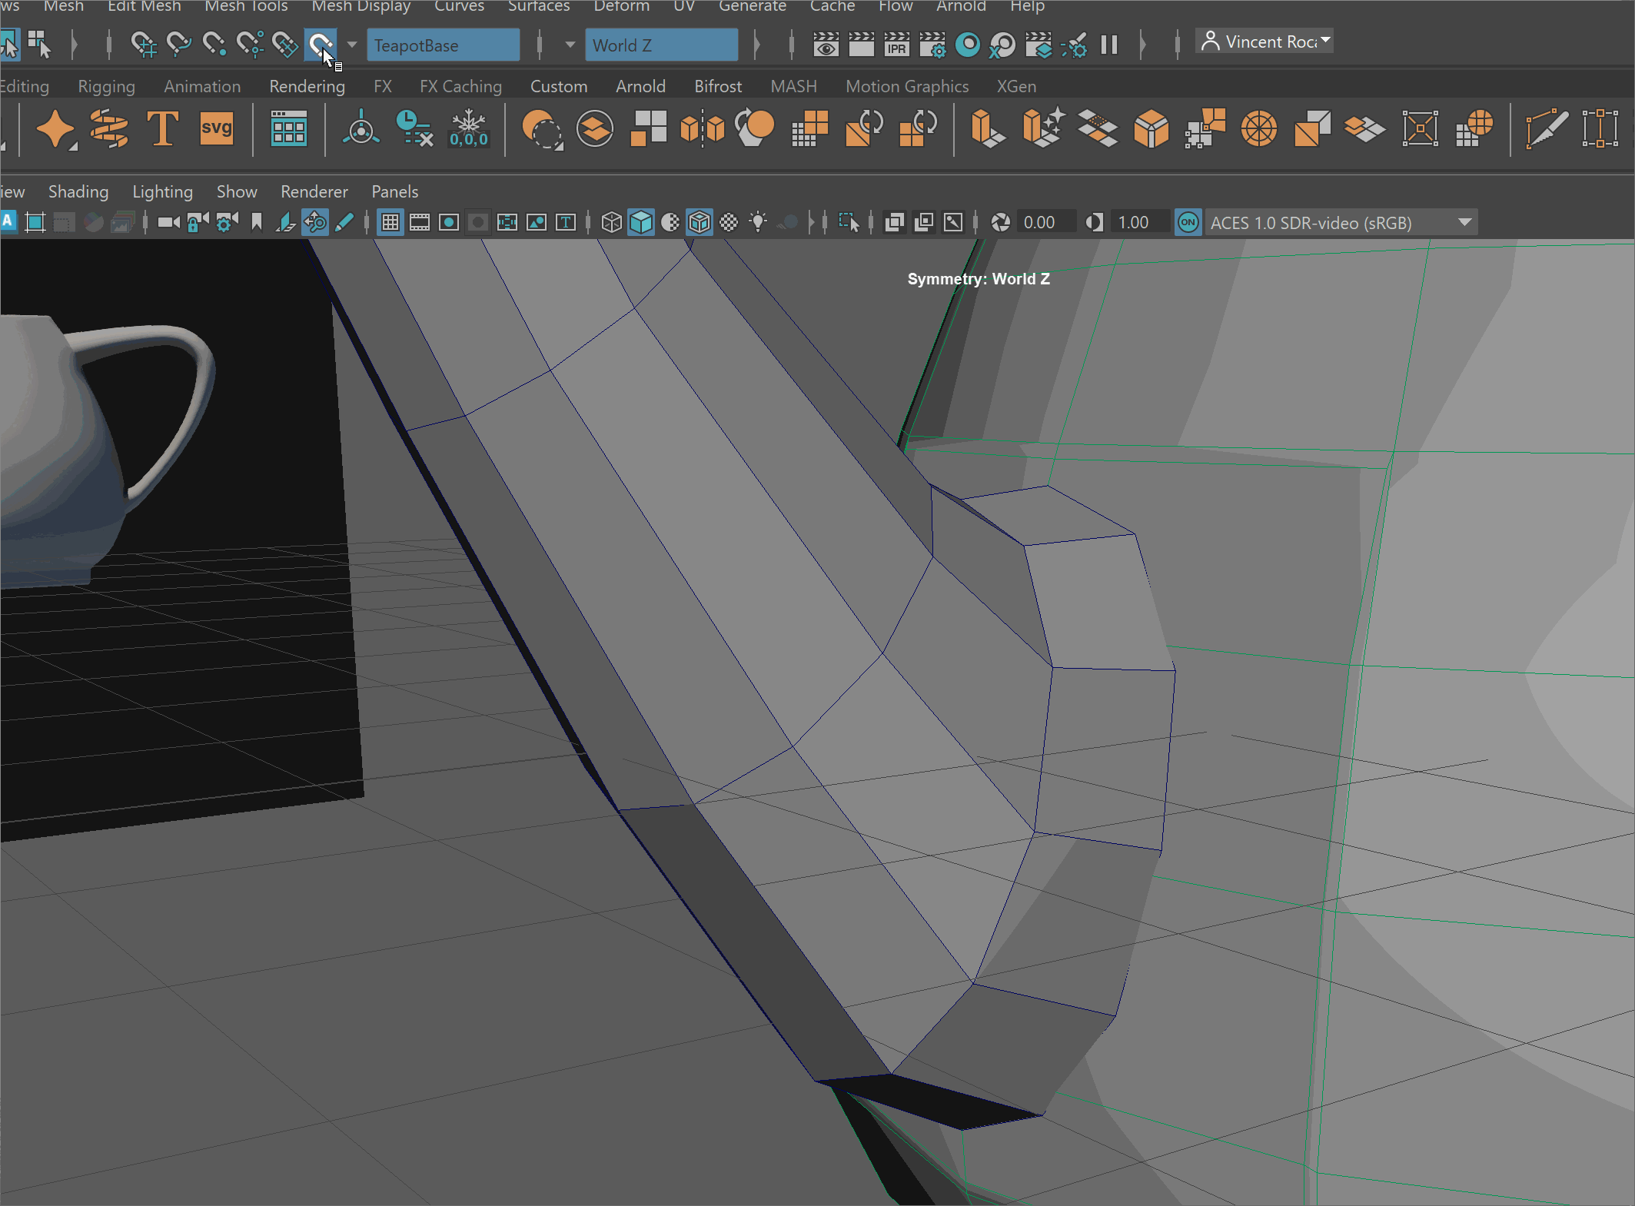Toggle the viewport grid display
The height and width of the screenshot is (1206, 1635).
coord(390,223)
